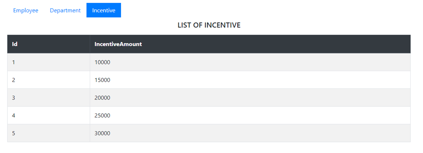Click Id cell with value 3
423x153 pixels.
[49, 98]
